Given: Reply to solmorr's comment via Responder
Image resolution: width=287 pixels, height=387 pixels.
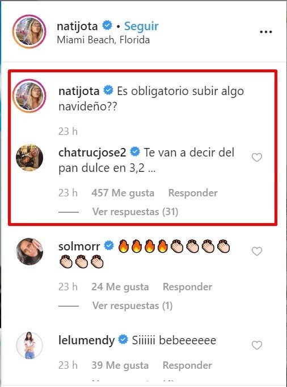Looking at the screenshot, I should pyautogui.click(x=187, y=286).
